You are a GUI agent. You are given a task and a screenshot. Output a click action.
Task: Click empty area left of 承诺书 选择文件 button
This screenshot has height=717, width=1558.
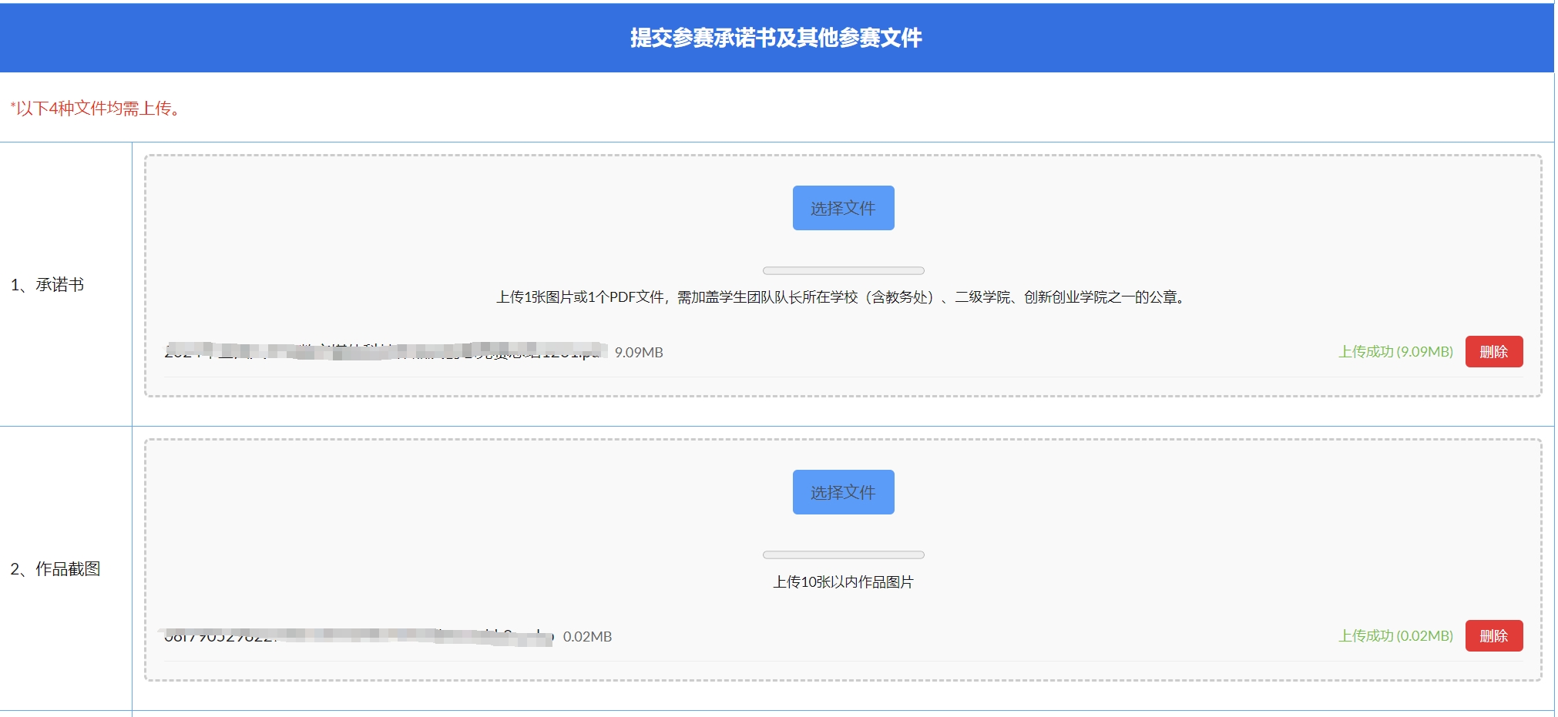(462, 208)
